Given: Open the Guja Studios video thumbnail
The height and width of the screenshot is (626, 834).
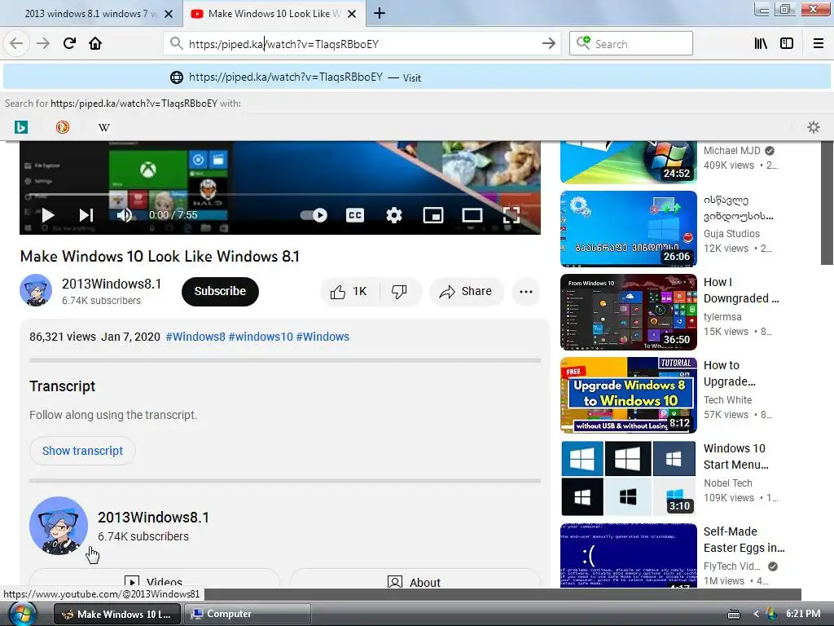Looking at the screenshot, I should (x=629, y=229).
